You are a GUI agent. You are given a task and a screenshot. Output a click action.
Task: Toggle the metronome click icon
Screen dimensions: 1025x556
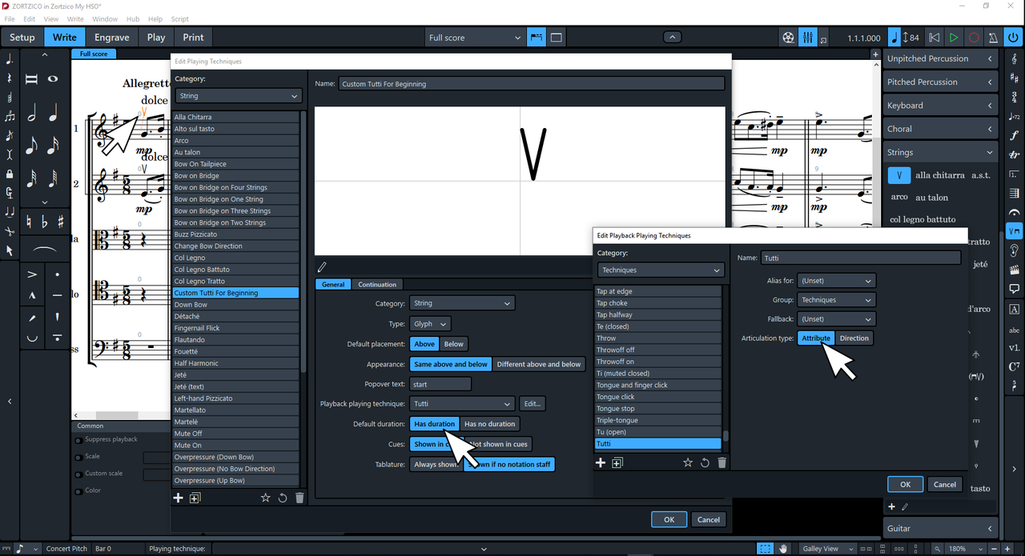(x=993, y=38)
